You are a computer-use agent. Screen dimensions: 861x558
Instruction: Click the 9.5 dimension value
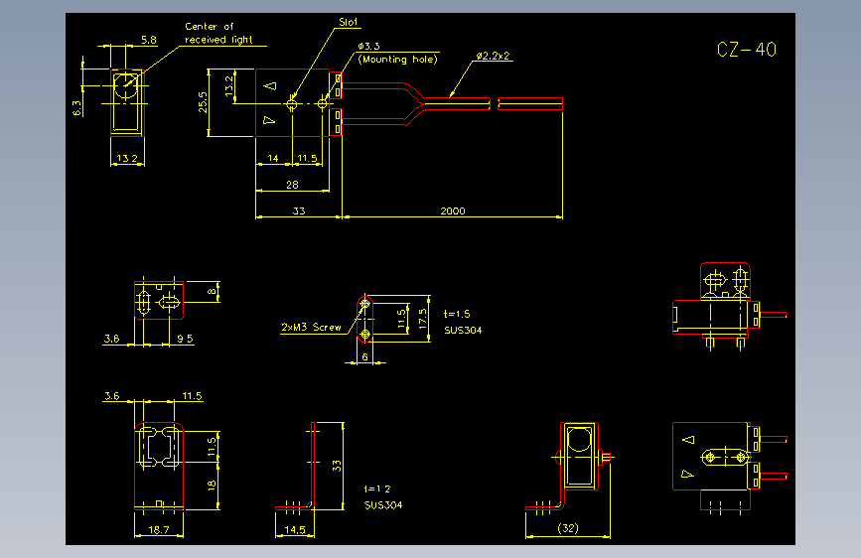coord(185,339)
